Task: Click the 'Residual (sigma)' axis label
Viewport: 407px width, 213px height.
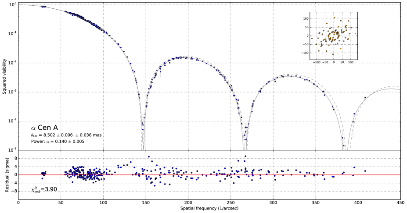Action: pyautogui.click(x=8, y=175)
